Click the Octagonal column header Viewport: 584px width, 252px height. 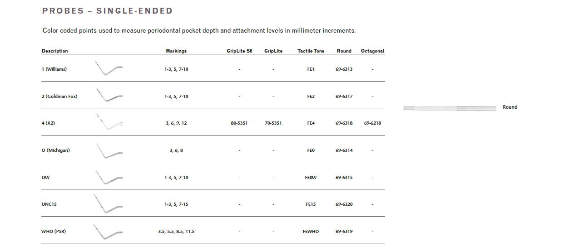(372, 51)
